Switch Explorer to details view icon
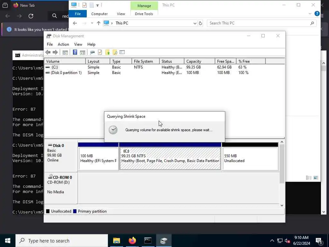This screenshot has width=329, height=247. pos(309,178)
